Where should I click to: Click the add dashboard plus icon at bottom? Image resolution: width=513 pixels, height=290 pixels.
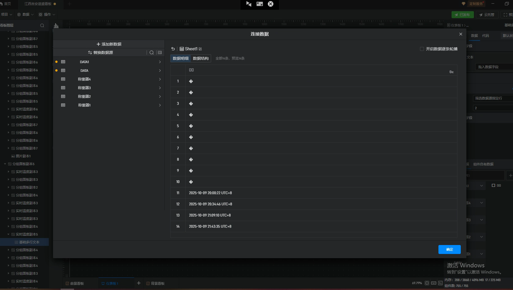(139, 283)
